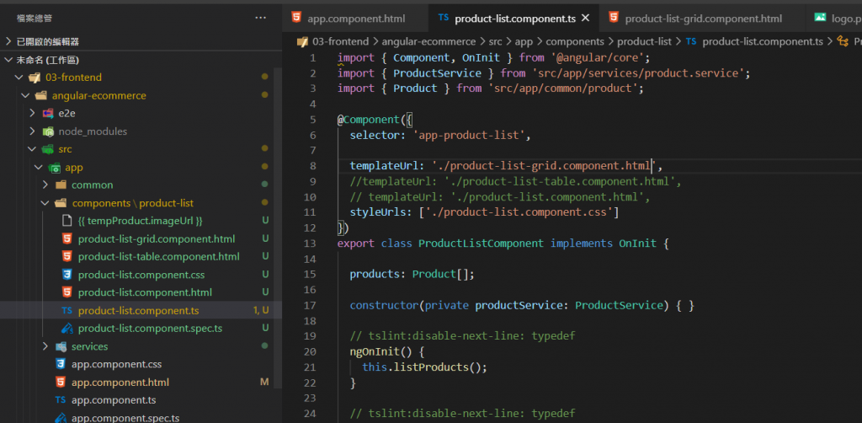Close the product-list.component.ts tab
This screenshot has height=423, width=862.
[x=586, y=19]
